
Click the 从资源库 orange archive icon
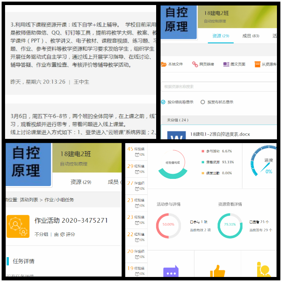[x=257, y=64]
